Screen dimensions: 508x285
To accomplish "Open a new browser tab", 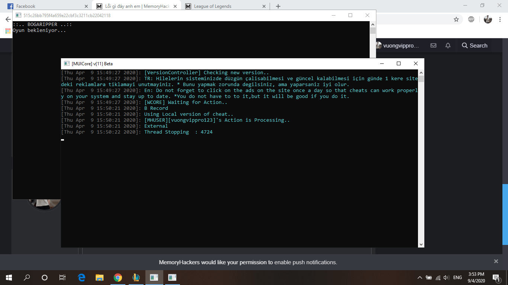I will point(278,6).
